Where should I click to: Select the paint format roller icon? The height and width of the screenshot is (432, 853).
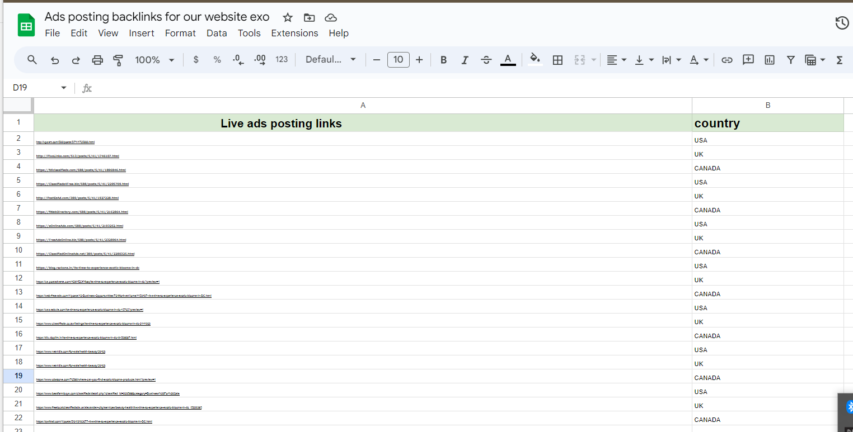point(118,60)
